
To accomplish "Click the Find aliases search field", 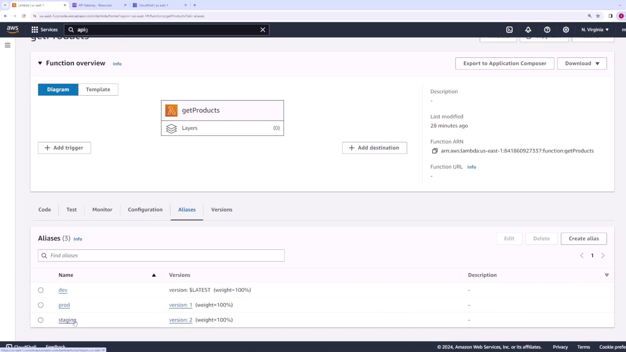I will click(x=161, y=256).
